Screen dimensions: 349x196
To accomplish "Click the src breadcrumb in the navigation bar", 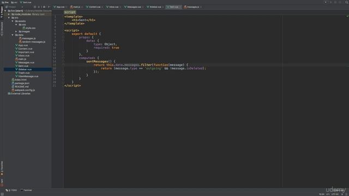I will pos(14,2).
